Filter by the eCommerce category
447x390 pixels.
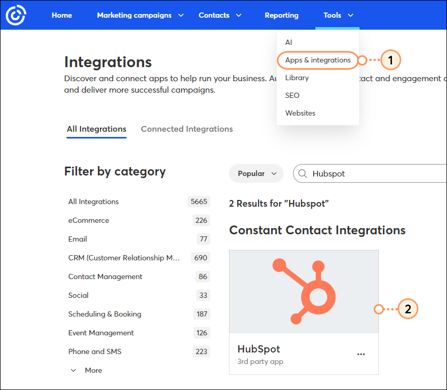pyautogui.click(x=88, y=220)
